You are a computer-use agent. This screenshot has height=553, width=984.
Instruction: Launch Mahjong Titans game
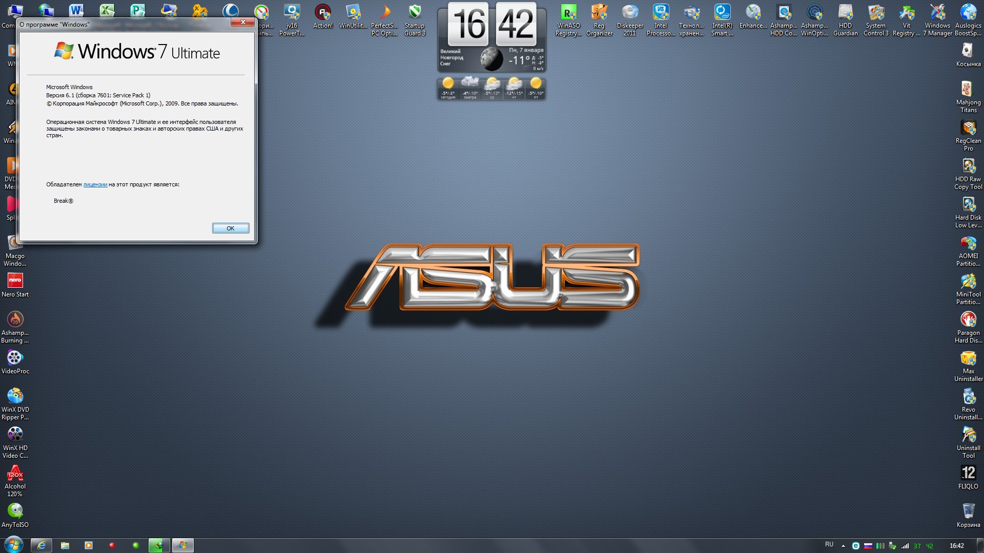point(968,97)
